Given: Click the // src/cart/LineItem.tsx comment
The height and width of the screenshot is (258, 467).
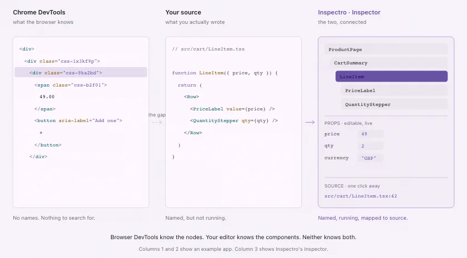Looking at the screenshot, I should 208,49.
